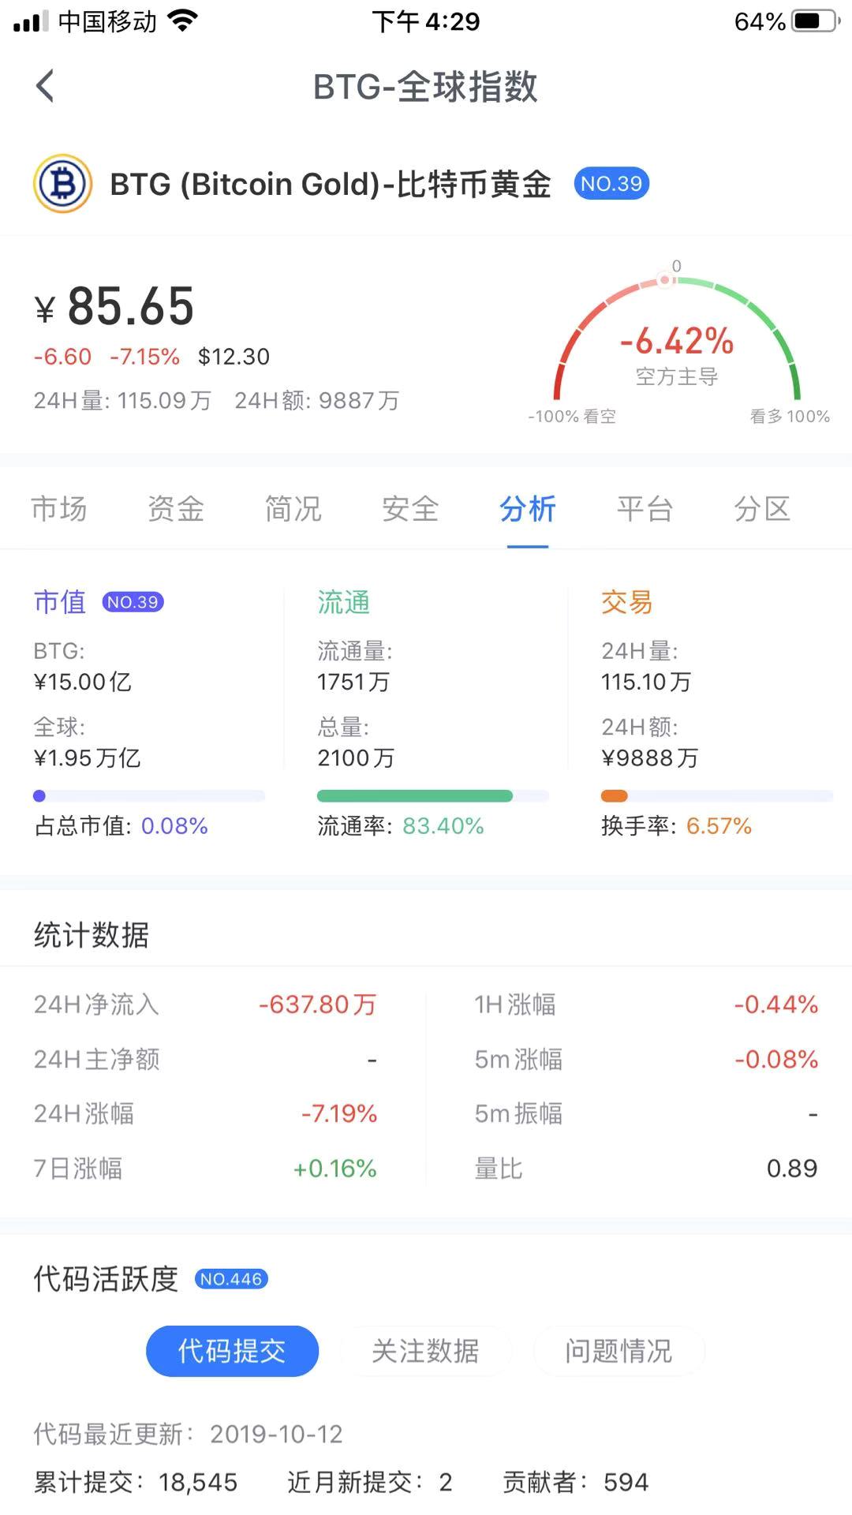Image resolution: width=852 pixels, height=1515 pixels.
Task: Open the 安全 tab
Action: (x=410, y=509)
